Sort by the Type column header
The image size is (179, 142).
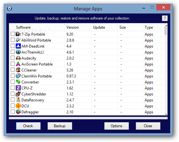[152, 27]
